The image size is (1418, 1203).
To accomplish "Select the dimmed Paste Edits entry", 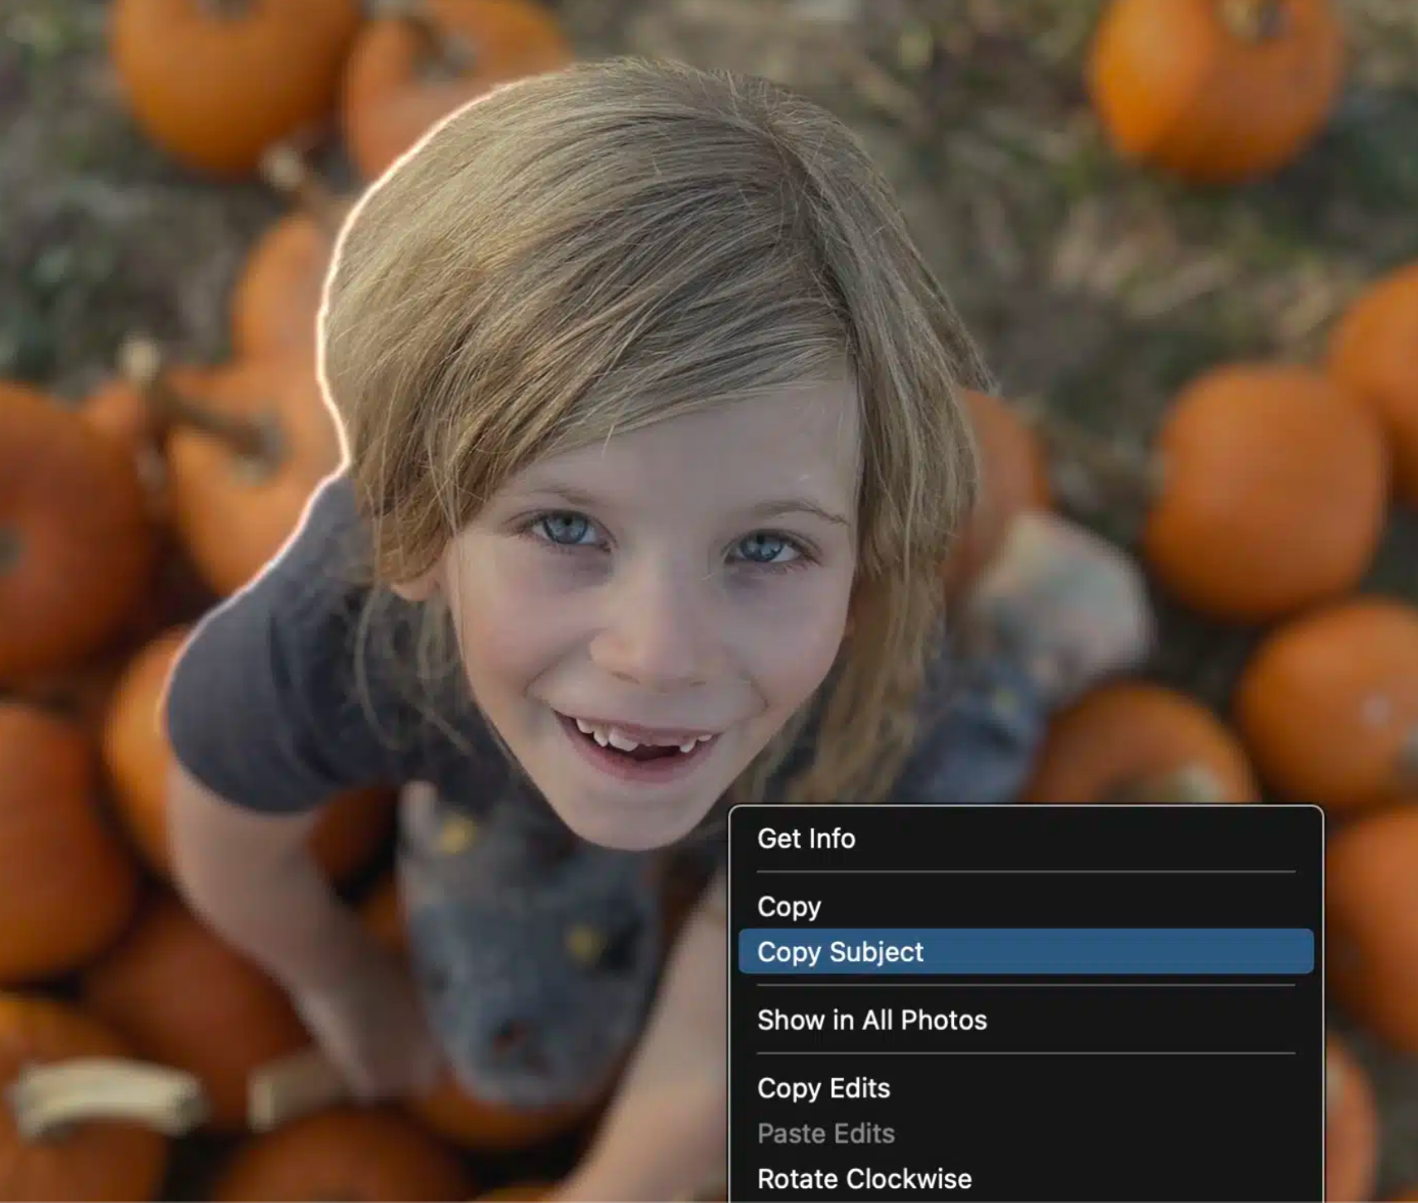I will click(x=1025, y=1133).
